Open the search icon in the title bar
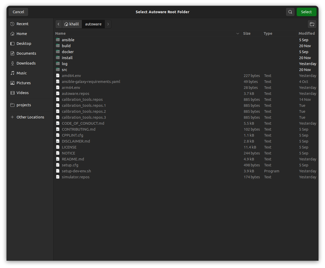Viewport: 325px width, 268px height. coord(290,12)
